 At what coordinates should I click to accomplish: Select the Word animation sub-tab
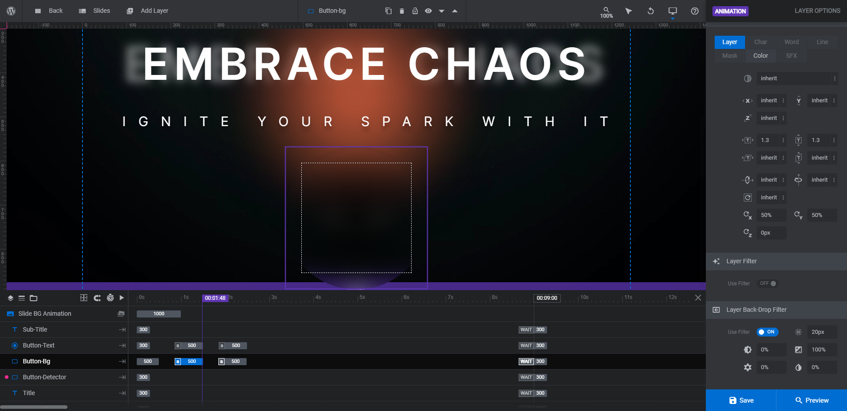(x=791, y=42)
